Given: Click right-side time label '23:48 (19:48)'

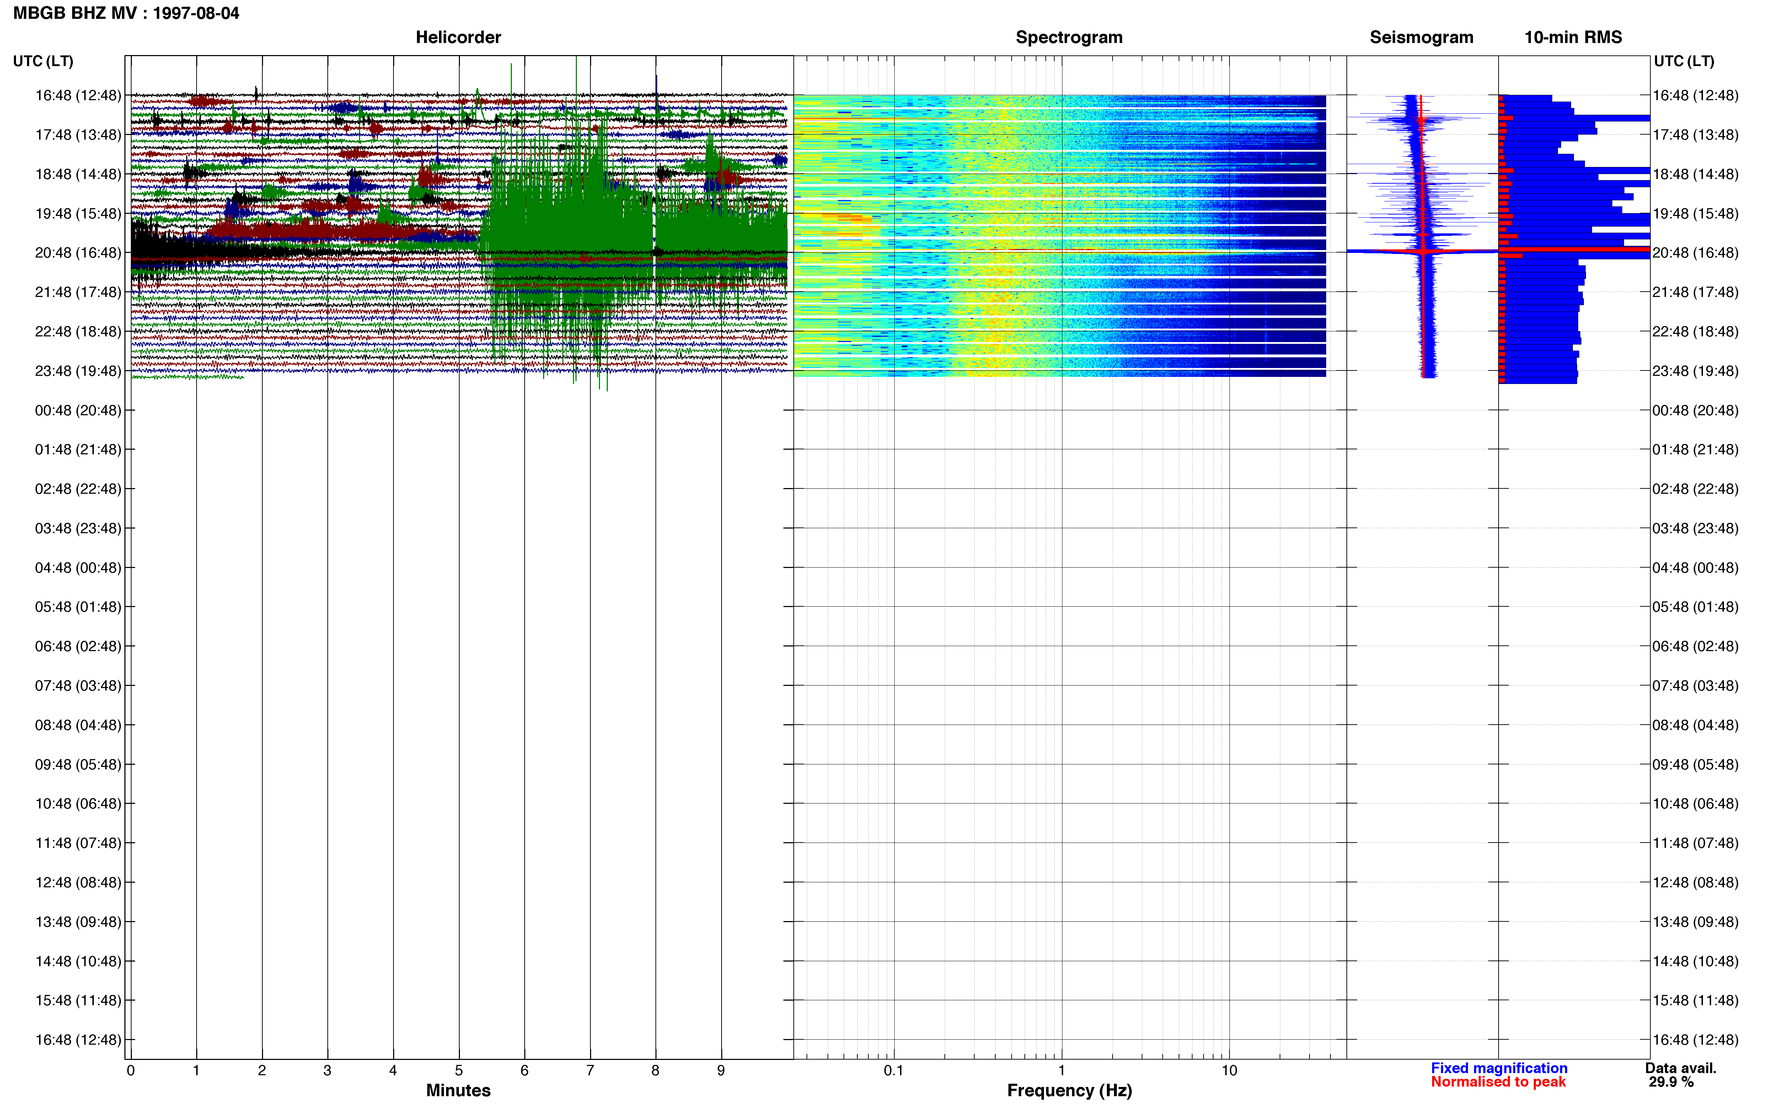Looking at the screenshot, I should (x=1695, y=371).
